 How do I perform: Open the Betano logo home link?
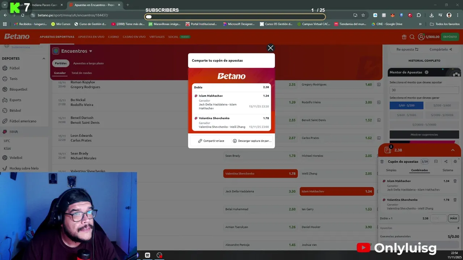[x=17, y=36]
